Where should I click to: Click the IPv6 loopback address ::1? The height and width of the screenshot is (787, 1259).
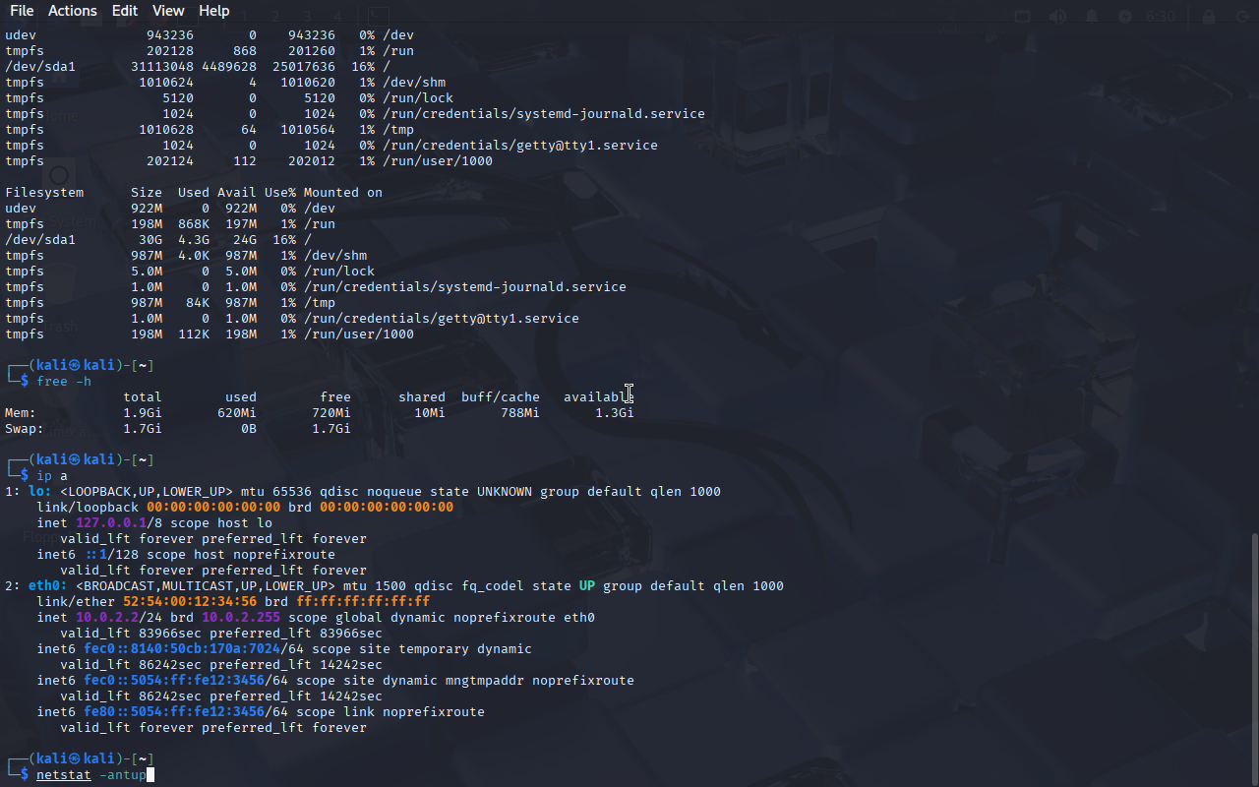[95, 555]
